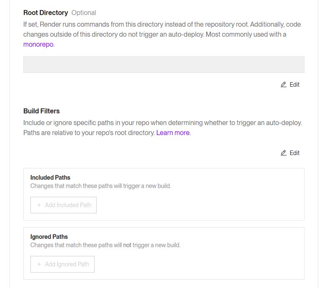The image size is (327, 288).
Task: Select the Included Paths heading
Action: (50, 178)
